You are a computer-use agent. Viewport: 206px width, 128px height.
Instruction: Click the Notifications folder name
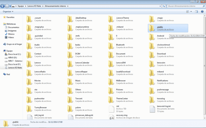(162, 81)
